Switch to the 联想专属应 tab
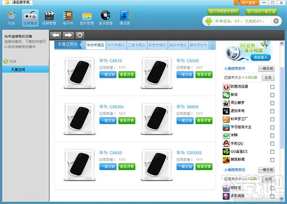The width and height of the screenshot is (287, 204). [x=157, y=45]
